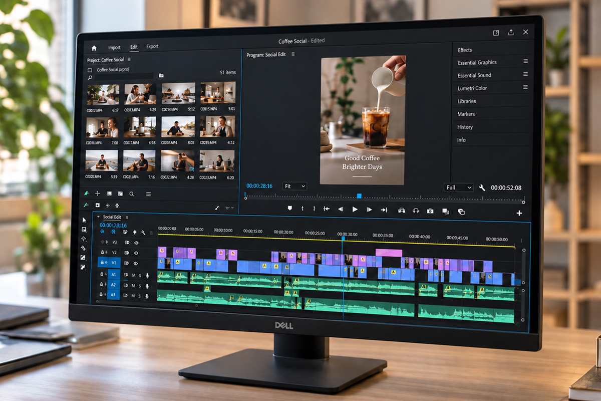Image resolution: width=601 pixels, height=401 pixels.
Task: Select the C0012.MP4 clip thumbnail
Action: pyautogui.click(x=103, y=94)
